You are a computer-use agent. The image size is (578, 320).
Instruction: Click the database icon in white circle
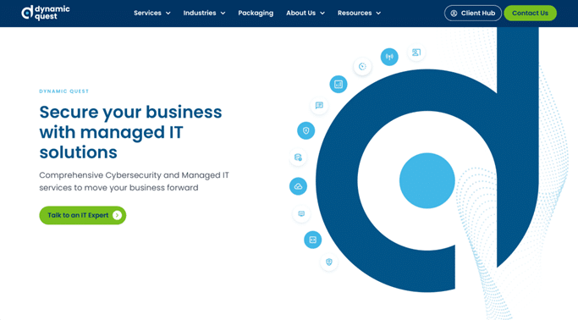click(298, 157)
